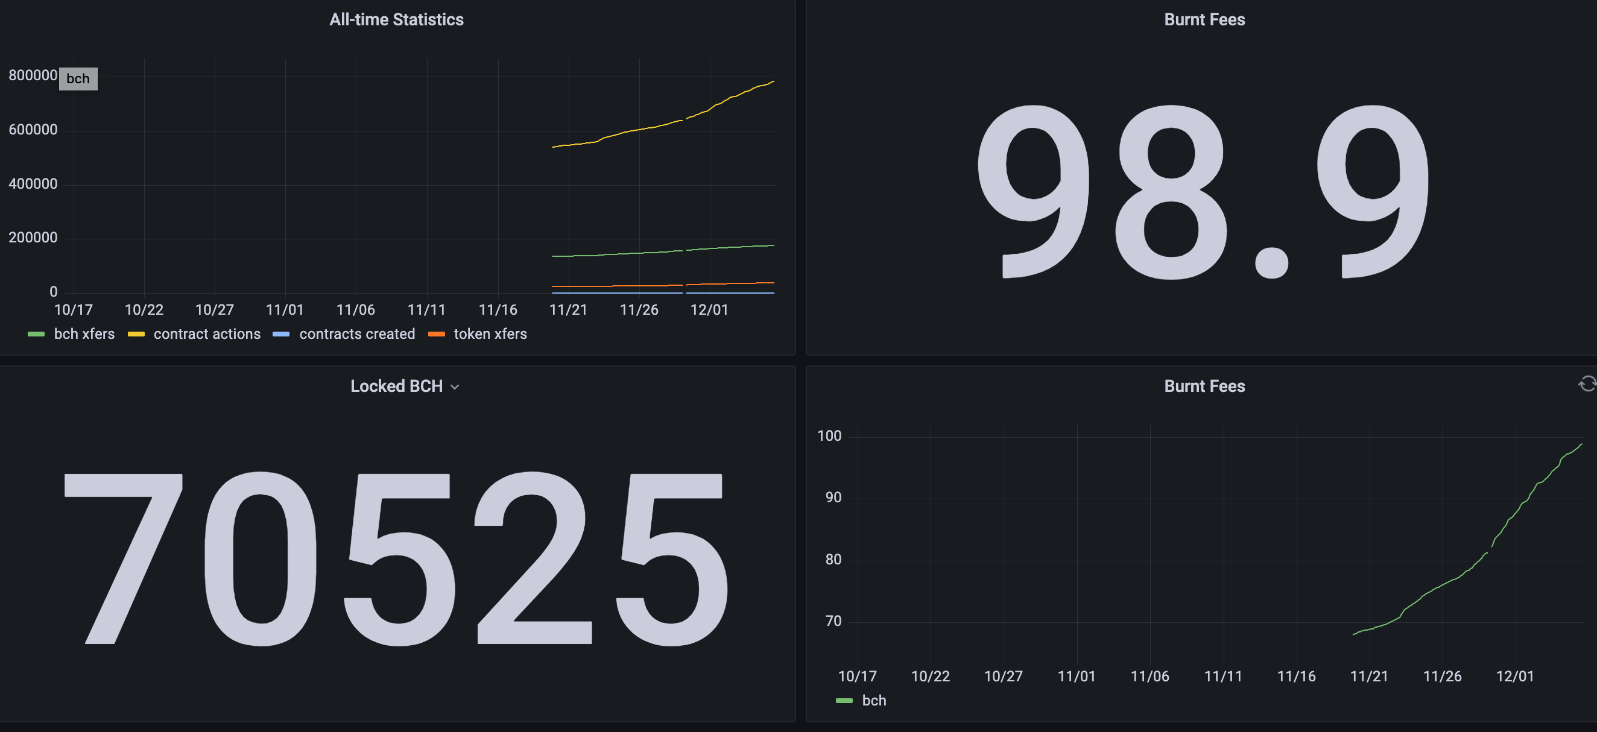This screenshot has width=1597, height=732.
Task: Click the sync icon on Burnt Fees chart panel
Action: (x=1588, y=384)
